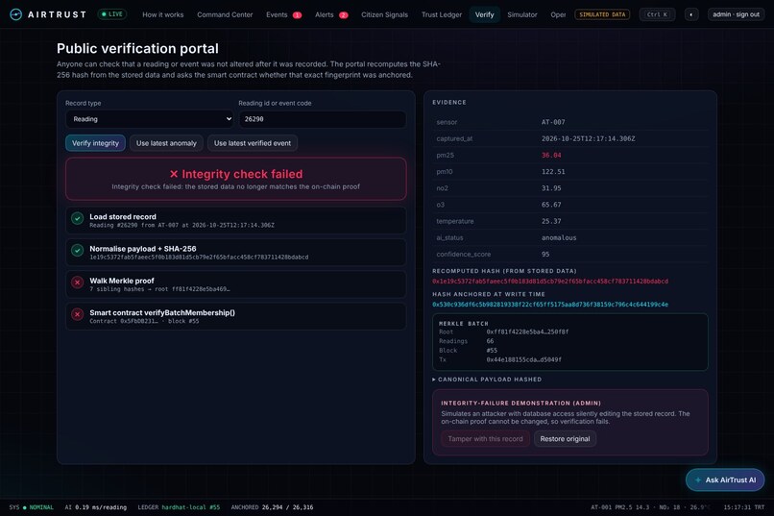Viewport: 774px width, 516px height.
Task: Click admin sign out button
Action: point(736,14)
